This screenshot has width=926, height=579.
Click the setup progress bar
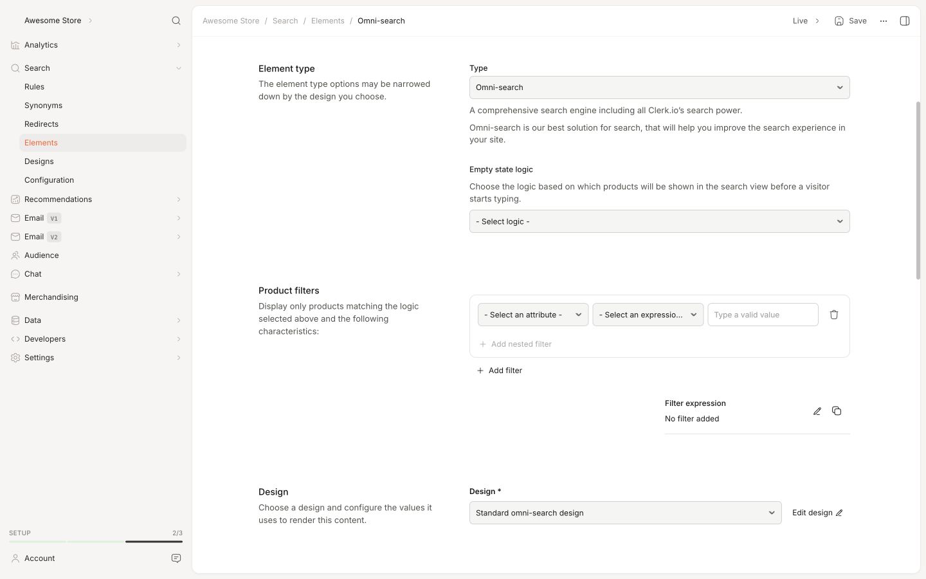pos(96,542)
